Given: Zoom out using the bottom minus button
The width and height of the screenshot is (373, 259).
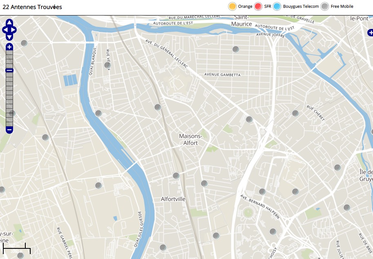Looking at the screenshot, I should pyautogui.click(x=9, y=130).
